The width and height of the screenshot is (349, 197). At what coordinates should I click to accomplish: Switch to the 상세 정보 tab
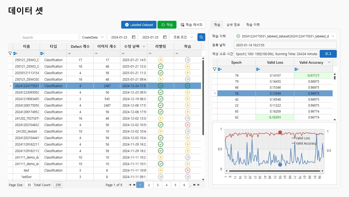coord(233,25)
